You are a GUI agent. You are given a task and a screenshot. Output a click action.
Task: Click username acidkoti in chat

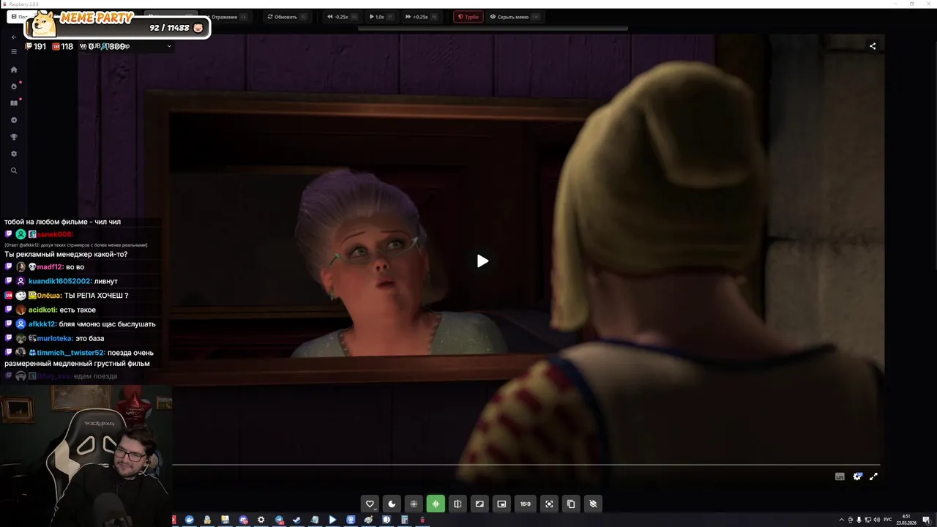point(42,310)
